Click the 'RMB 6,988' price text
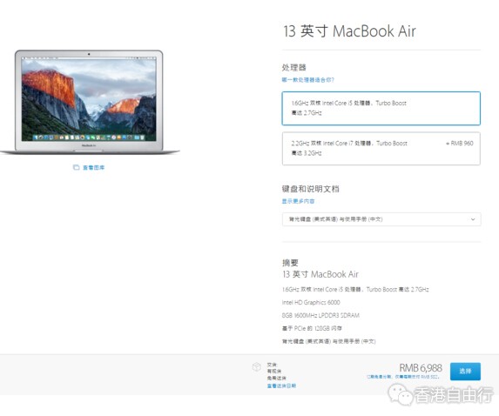499x416 pixels. pyautogui.click(x=421, y=367)
